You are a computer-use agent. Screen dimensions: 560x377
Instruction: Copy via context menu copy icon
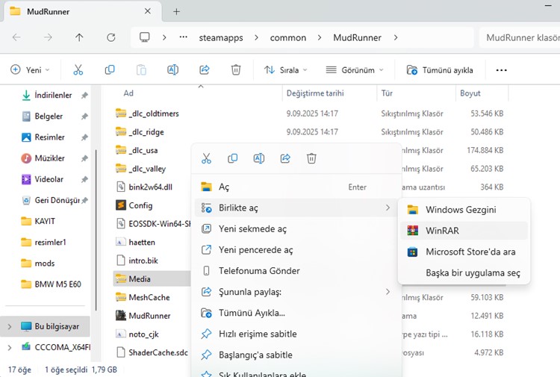(x=232, y=158)
